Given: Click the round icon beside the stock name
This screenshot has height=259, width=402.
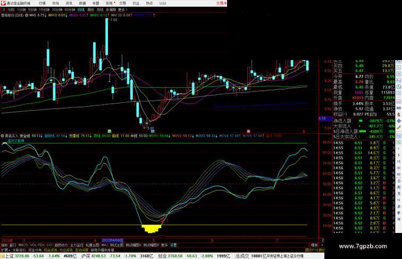Looking at the screenshot, I should click(27, 15).
